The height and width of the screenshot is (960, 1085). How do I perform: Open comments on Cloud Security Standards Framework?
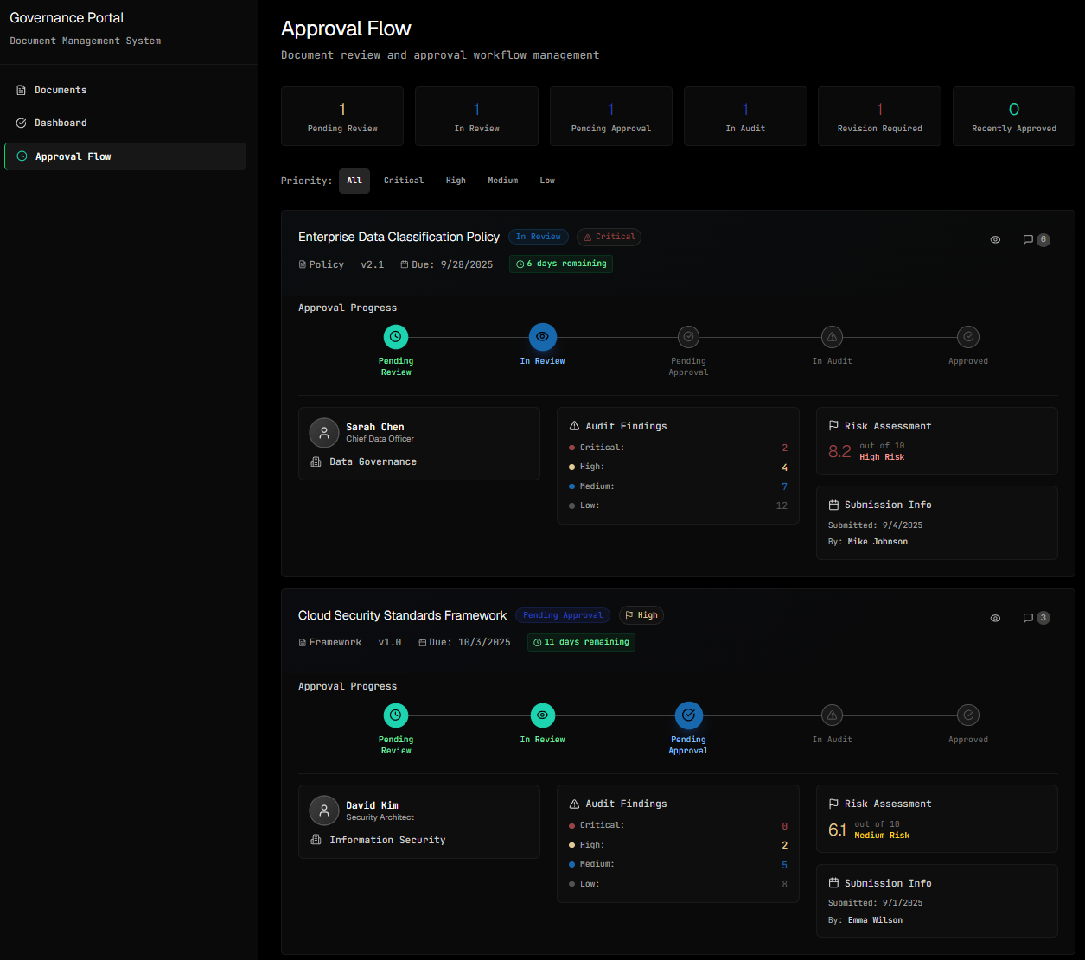pyautogui.click(x=1036, y=618)
